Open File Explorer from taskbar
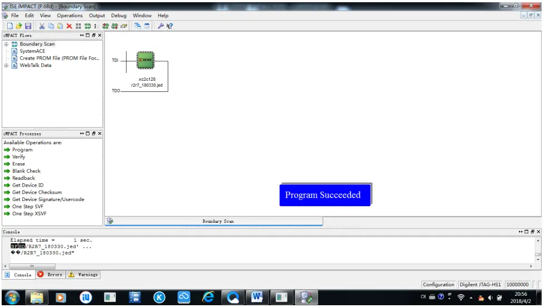Screen dimensions: 545x308 point(36,297)
